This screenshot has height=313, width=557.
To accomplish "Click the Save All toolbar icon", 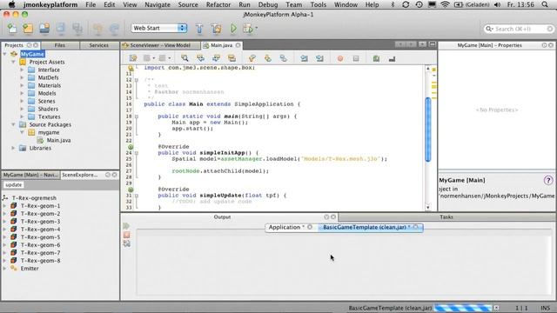I will coord(77,29).
